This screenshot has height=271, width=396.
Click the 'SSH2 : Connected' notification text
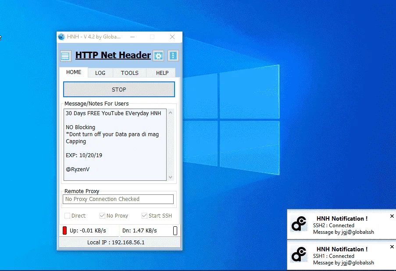[x=334, y=225]
